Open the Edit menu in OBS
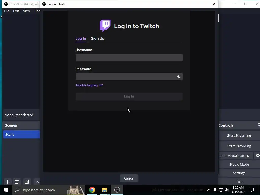Image resolution: width=260 pixels, height=195 pixels. [16, 11]
